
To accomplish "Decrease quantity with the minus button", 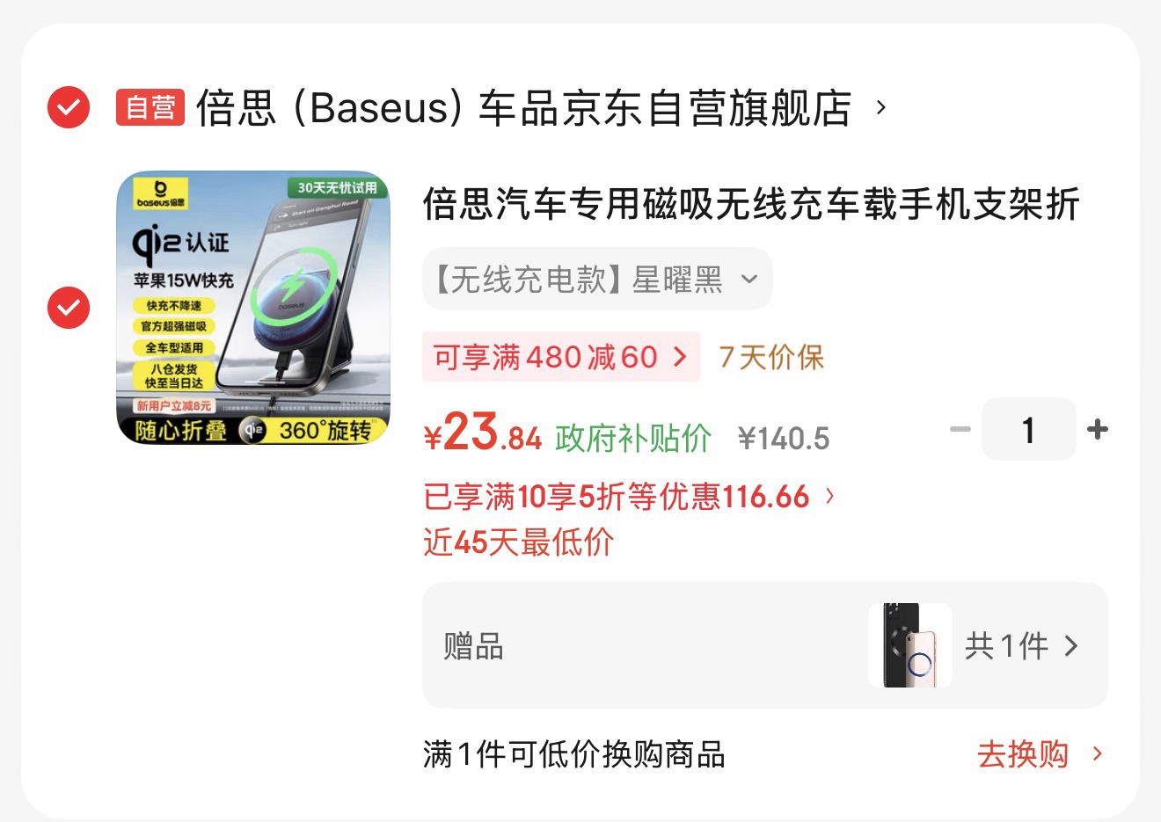I will tap(960, 429).
